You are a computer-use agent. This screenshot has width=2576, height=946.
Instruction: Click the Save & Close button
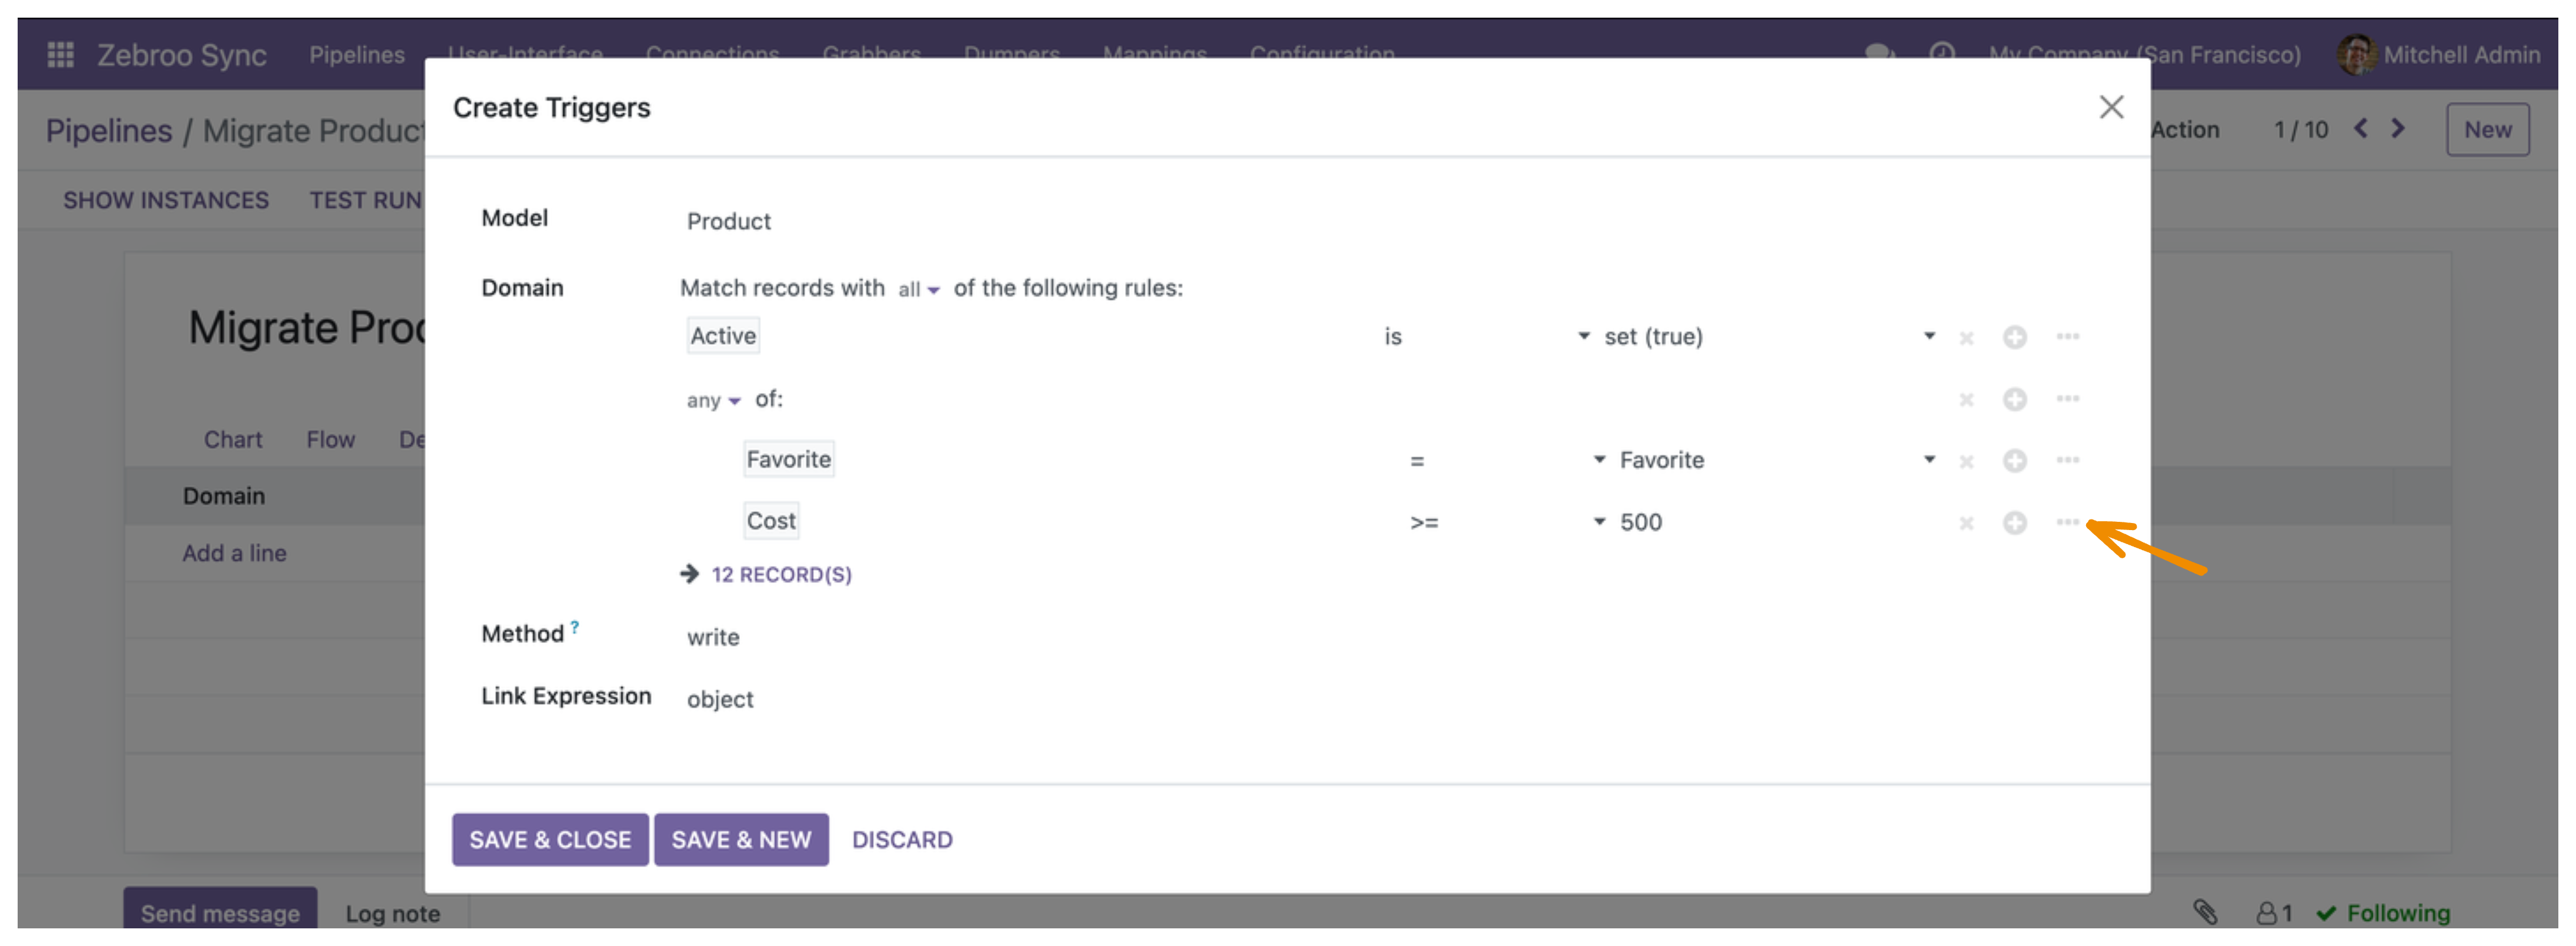click(x=550, y=840)
